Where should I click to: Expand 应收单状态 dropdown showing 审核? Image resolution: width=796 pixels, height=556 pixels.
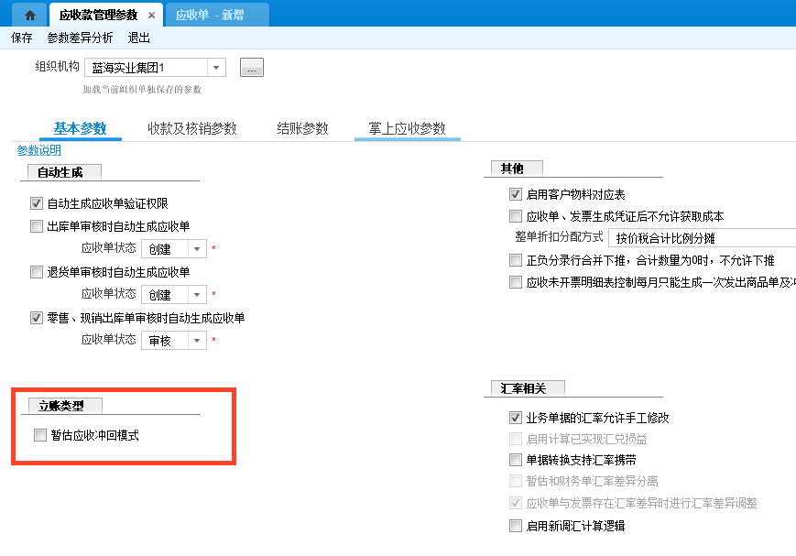pos(198,341)
